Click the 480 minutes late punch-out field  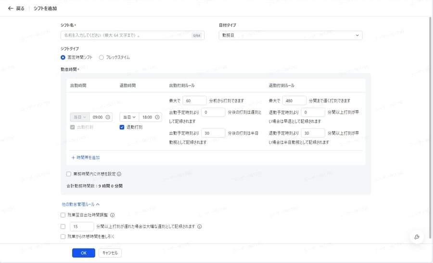(x=294, y=101)
